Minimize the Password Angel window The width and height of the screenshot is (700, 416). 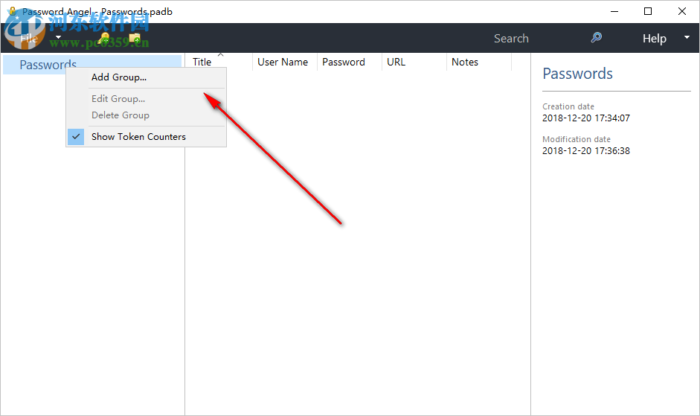[x=614, y=12]
